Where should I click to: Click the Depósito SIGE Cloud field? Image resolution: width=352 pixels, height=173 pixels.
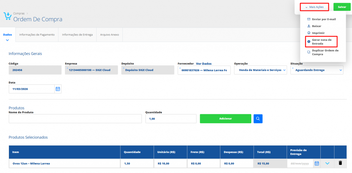click(x=148, y=70)
